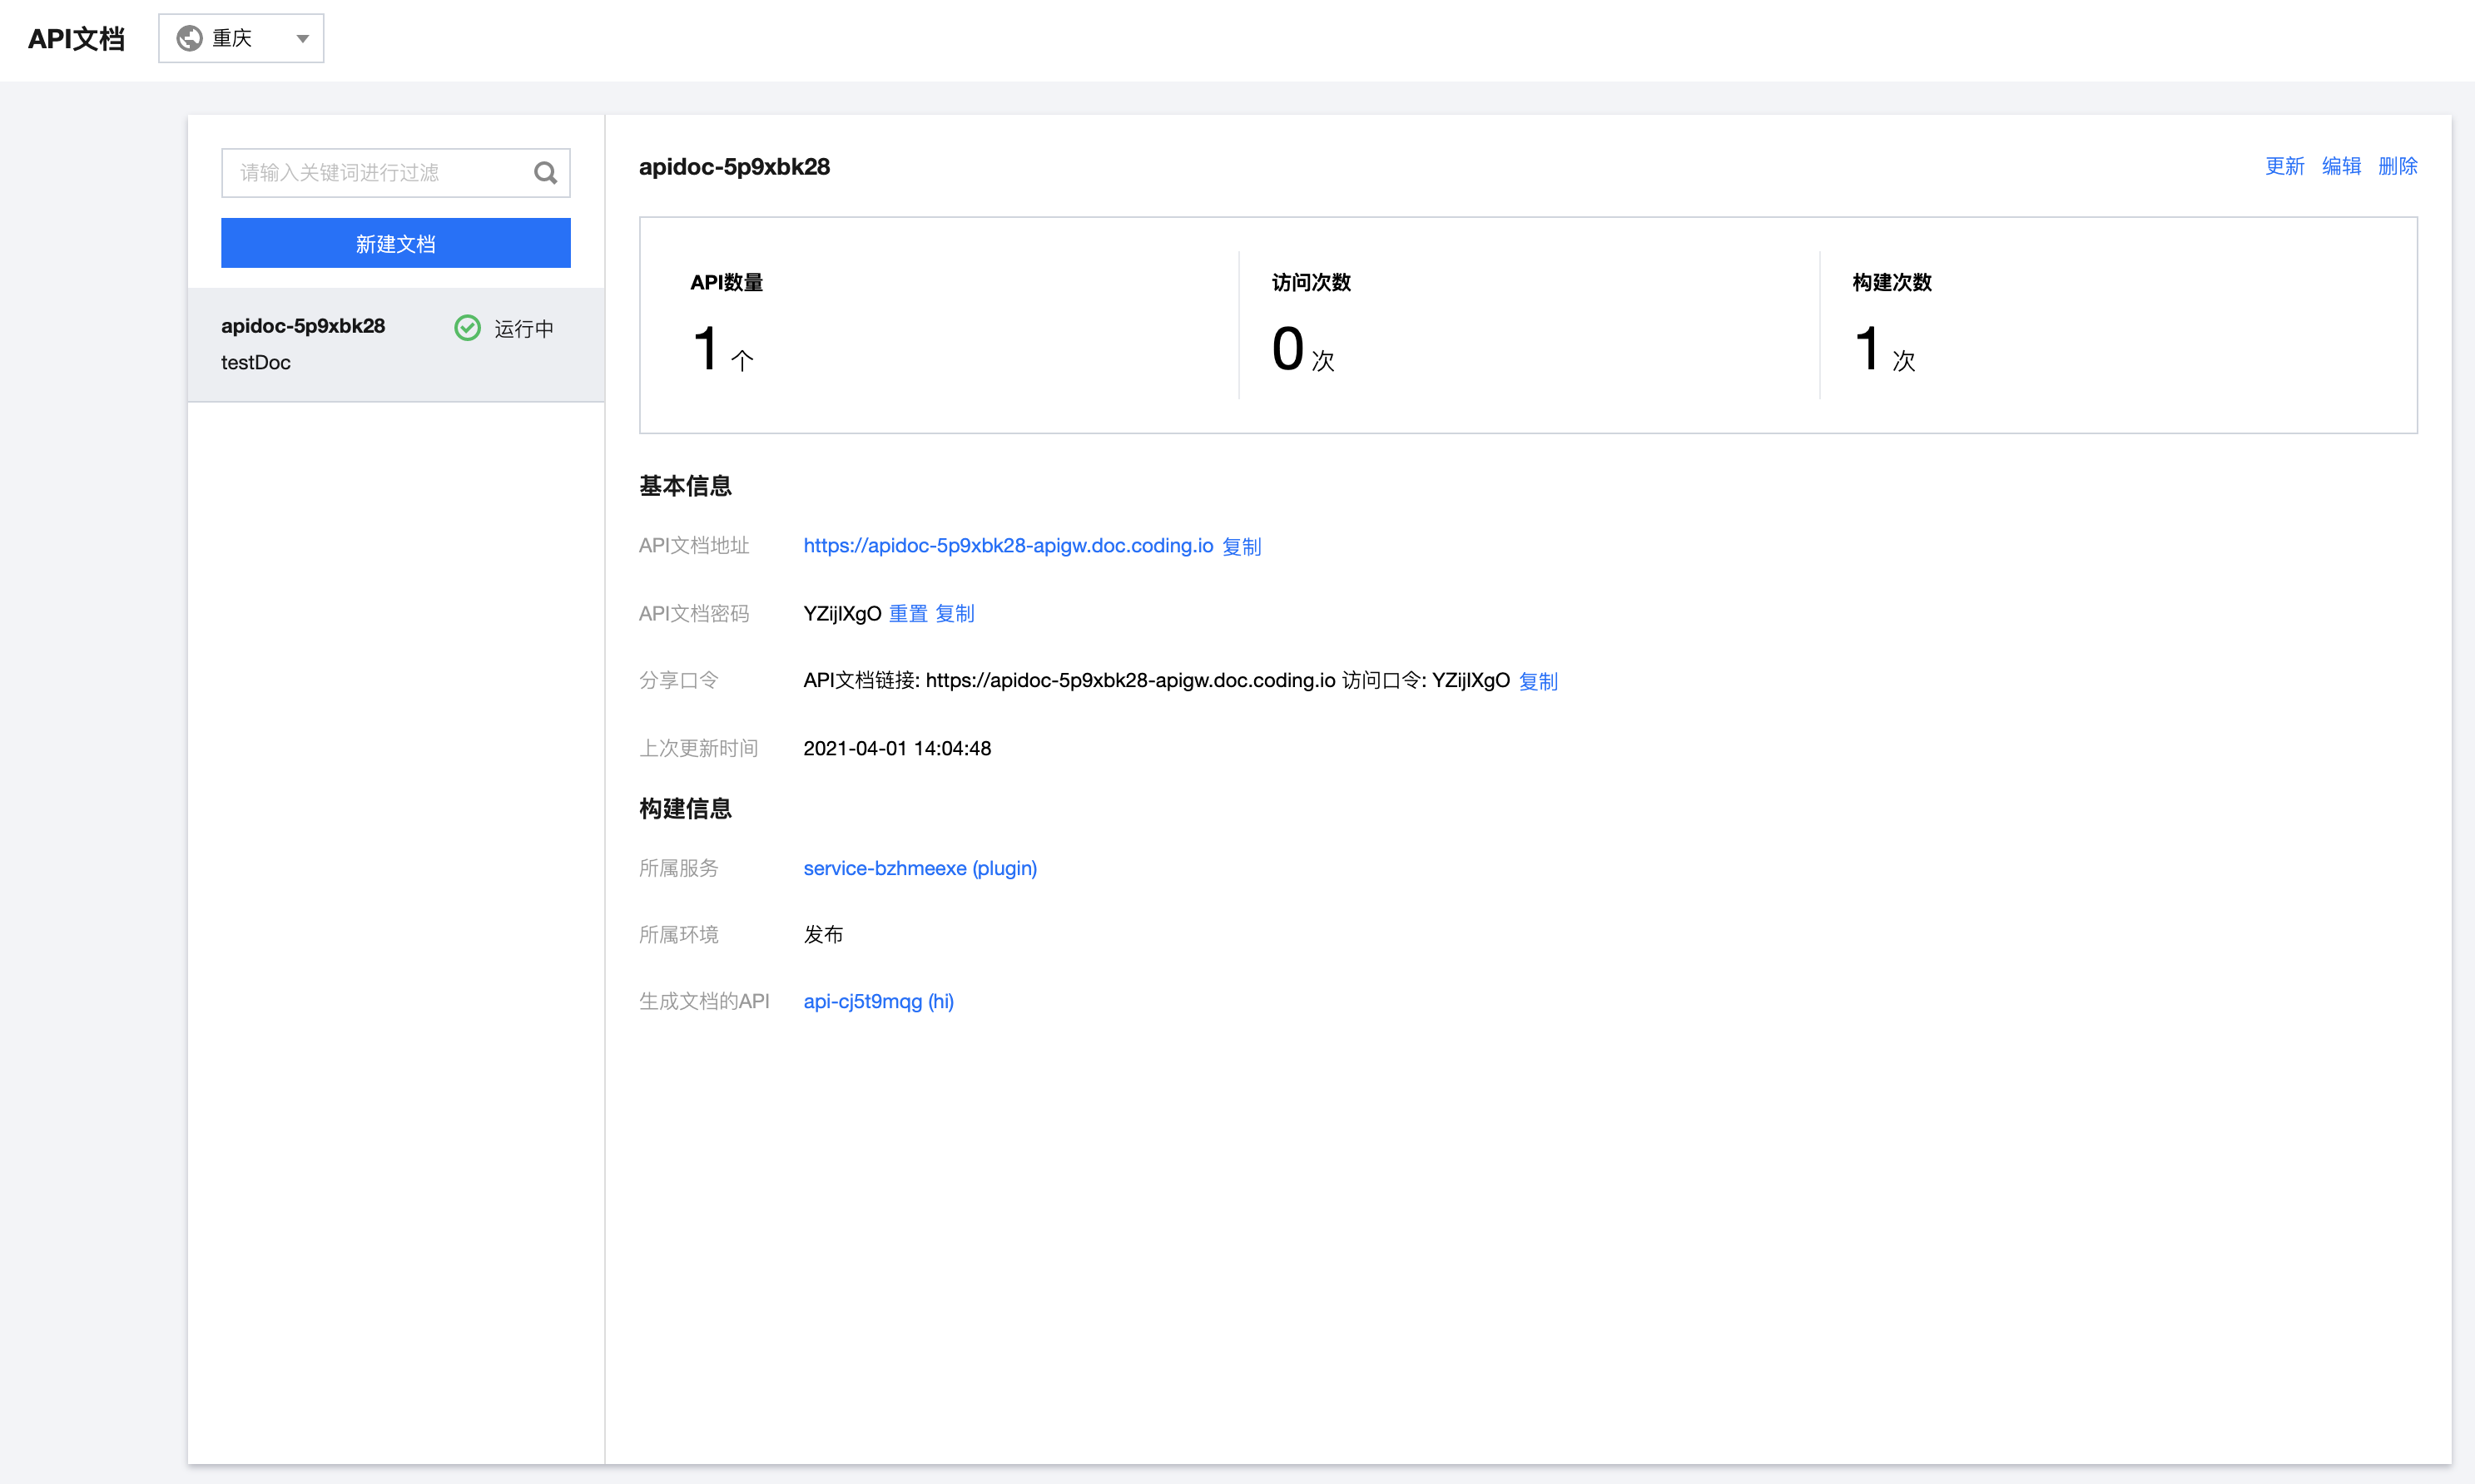This screenshot has height=1484, width=2475.
Task: Click the API文档 page title
Action: click(76, 39)
